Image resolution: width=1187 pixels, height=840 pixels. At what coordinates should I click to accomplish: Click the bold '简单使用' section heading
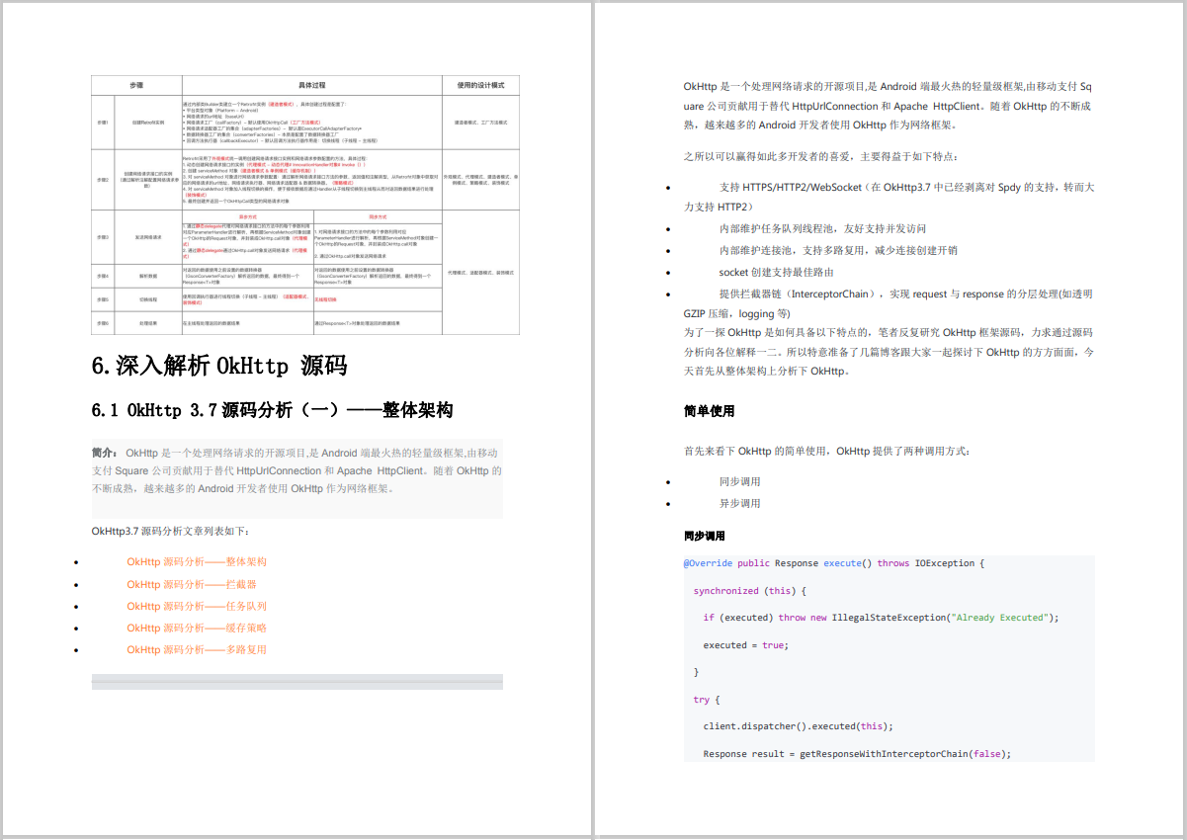click(709, 410)
